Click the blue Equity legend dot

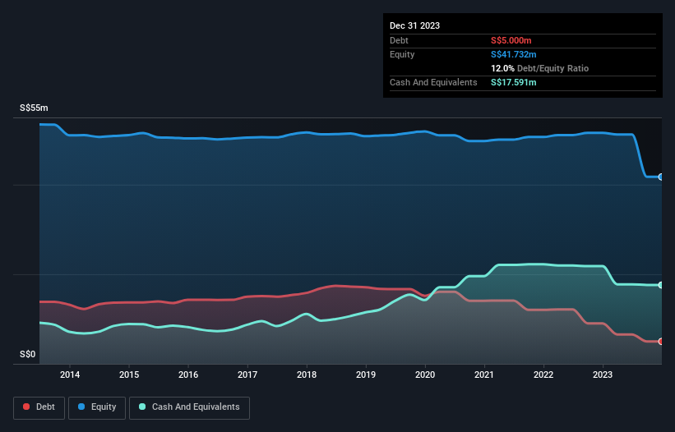click(81, 407)
